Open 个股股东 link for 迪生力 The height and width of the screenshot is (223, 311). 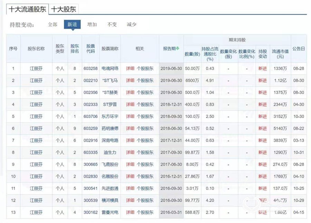coord(145,152)
